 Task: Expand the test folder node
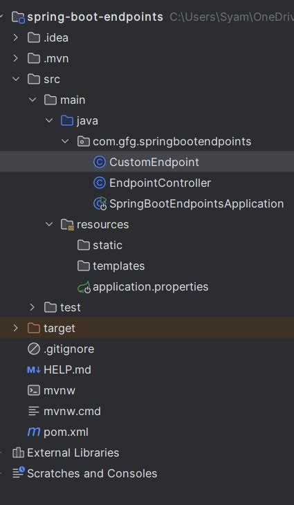(x=32, y=307)
